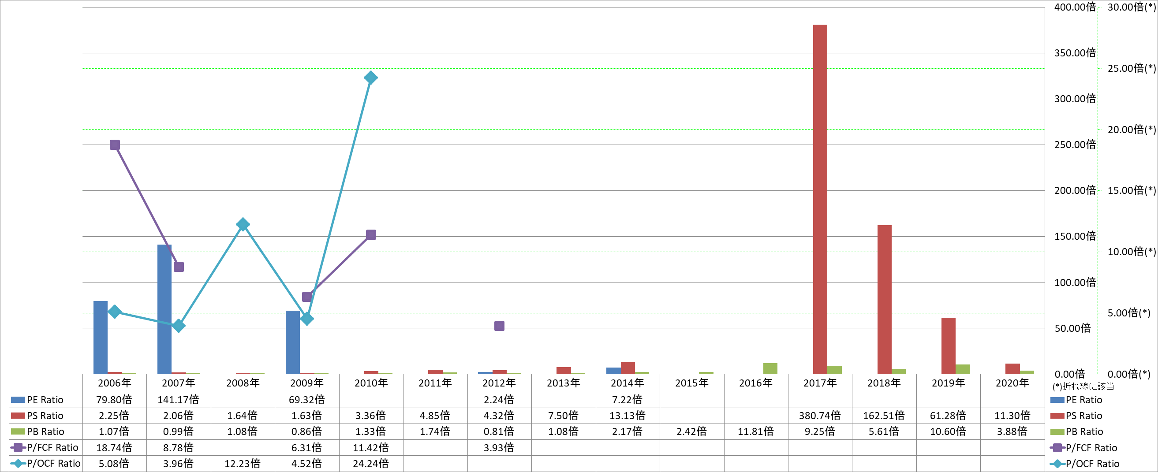Click the 2015年 column header
Viewport: 1158px width, 472px height.
(x=691, y=383)
